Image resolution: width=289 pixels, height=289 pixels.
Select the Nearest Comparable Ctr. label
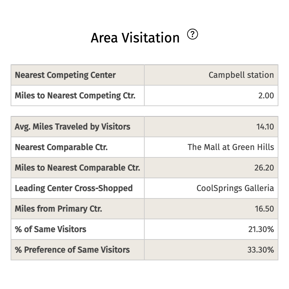61,147
